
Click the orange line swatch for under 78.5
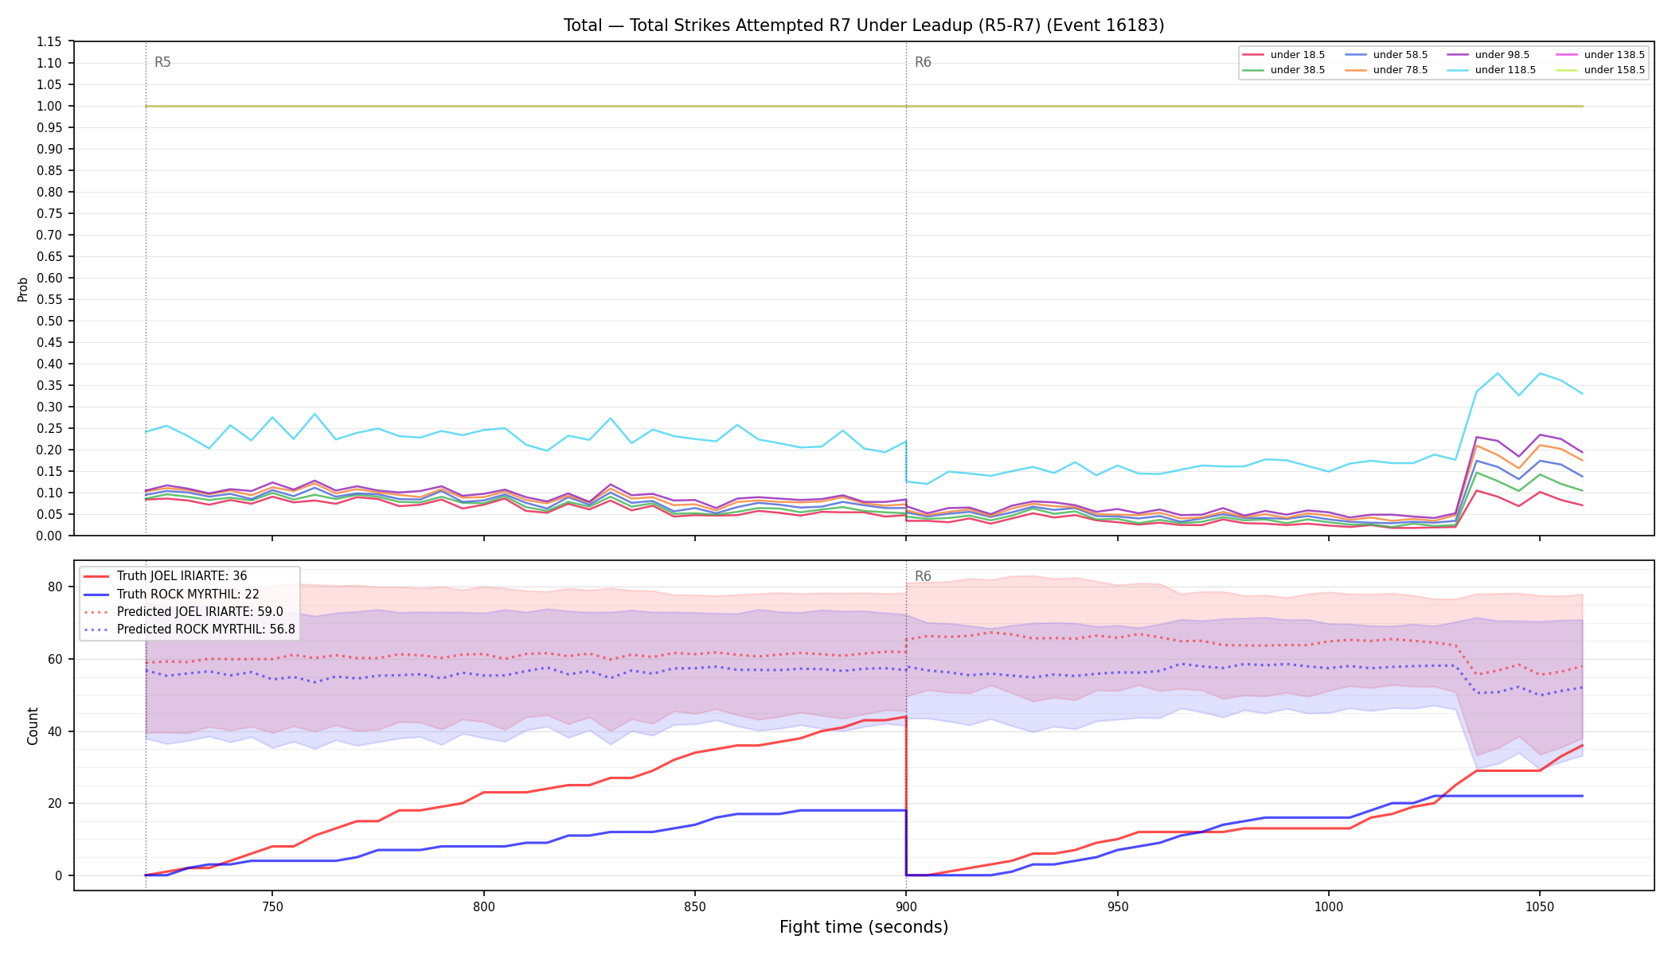pos(1356,70)
